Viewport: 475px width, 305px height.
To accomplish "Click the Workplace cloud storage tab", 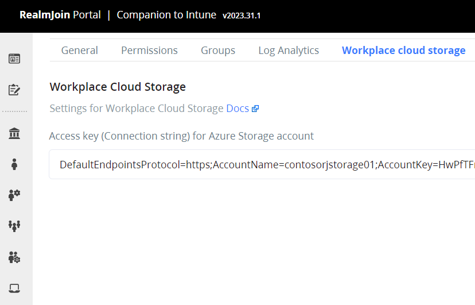I will click(x=403, y=51).
